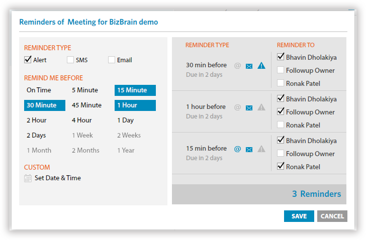Select the 45 Minute option
Viewport: 366px width, 240px height.
coord(86,105)
